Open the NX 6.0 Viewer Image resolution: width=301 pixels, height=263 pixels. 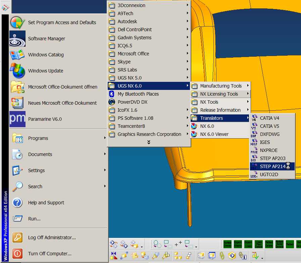click(x=220, y=134)
